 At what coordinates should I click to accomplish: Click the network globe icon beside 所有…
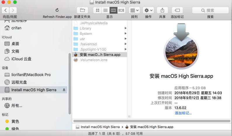pos(7,106)
